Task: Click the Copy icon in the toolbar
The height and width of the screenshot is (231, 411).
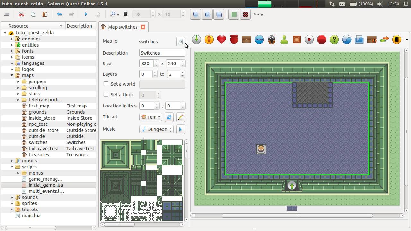Action: coord(33,14)
